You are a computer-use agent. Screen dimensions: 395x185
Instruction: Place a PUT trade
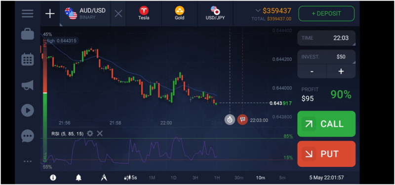tap(326, 154)
